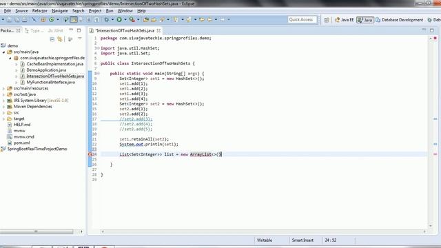Expand the src/main/resources folder

click(x=3, y=89)
